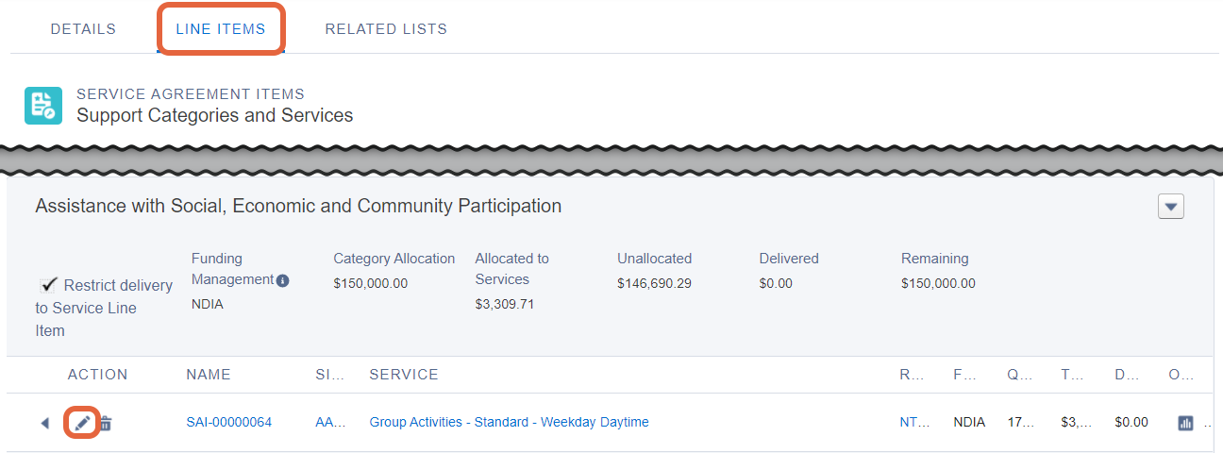Sort by the Service column header
The height and width of the screenshot is (453, 1223).
pyautogui.click(x=404, y=375)
